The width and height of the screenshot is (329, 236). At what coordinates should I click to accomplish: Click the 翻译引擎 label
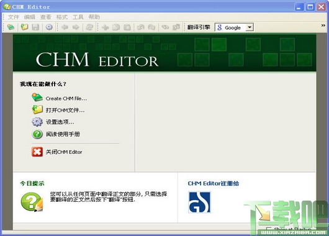coord(199,27)
